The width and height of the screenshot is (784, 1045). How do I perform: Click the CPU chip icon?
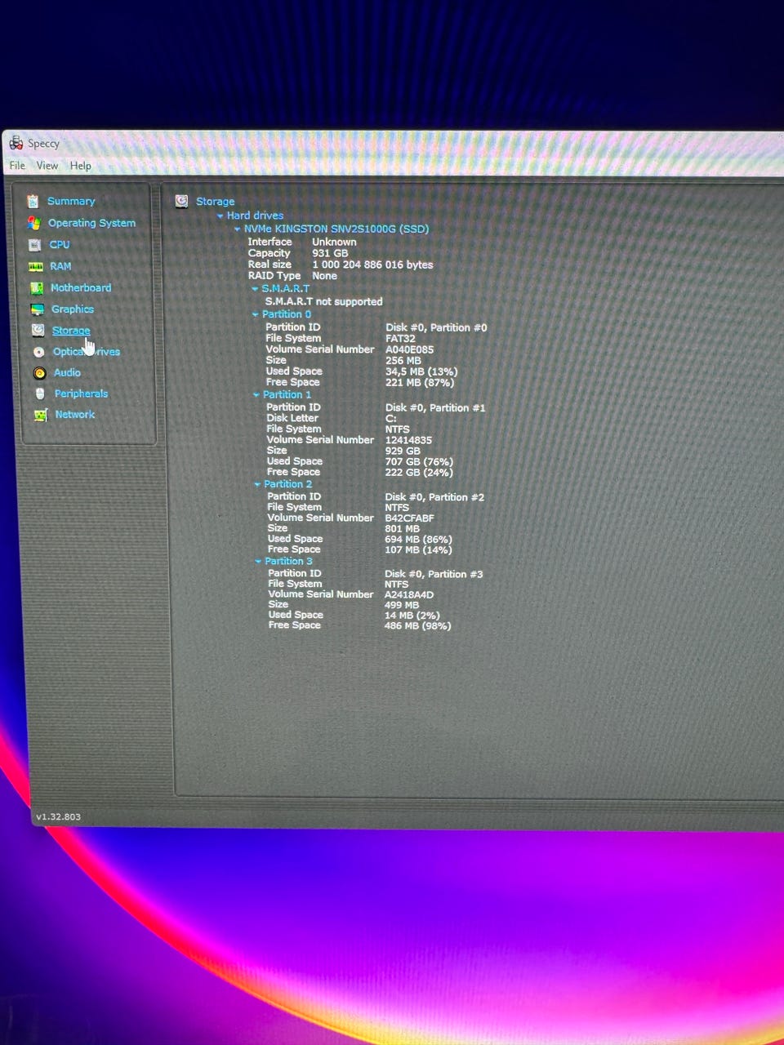(x=34, y=245)
